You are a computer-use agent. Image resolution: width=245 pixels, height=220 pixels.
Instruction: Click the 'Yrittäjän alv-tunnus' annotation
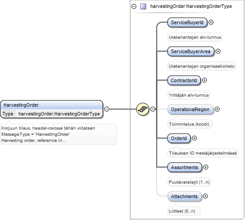coord(189,95)
